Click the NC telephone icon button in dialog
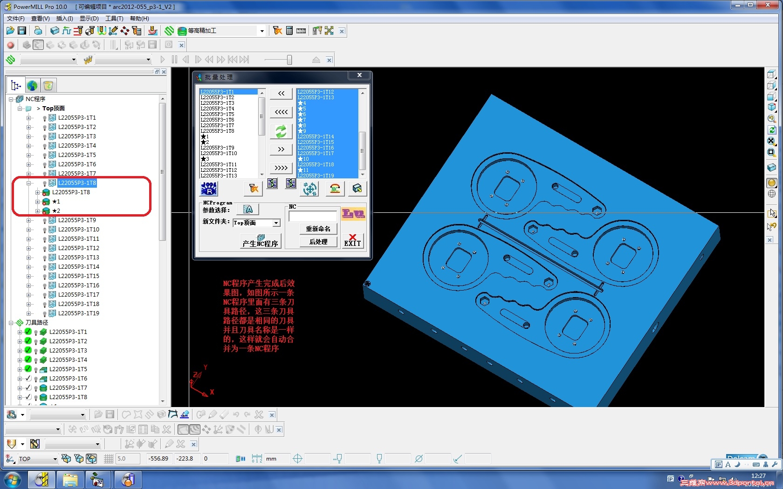Screen dimensions: 783x489 (335, 189)
